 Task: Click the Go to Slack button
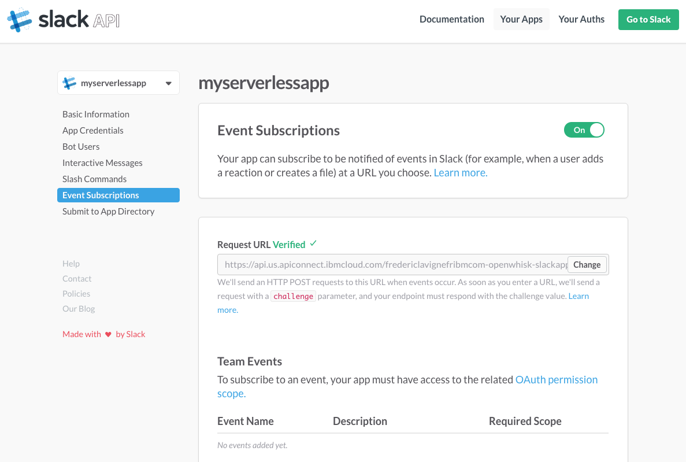coord(648,20)
